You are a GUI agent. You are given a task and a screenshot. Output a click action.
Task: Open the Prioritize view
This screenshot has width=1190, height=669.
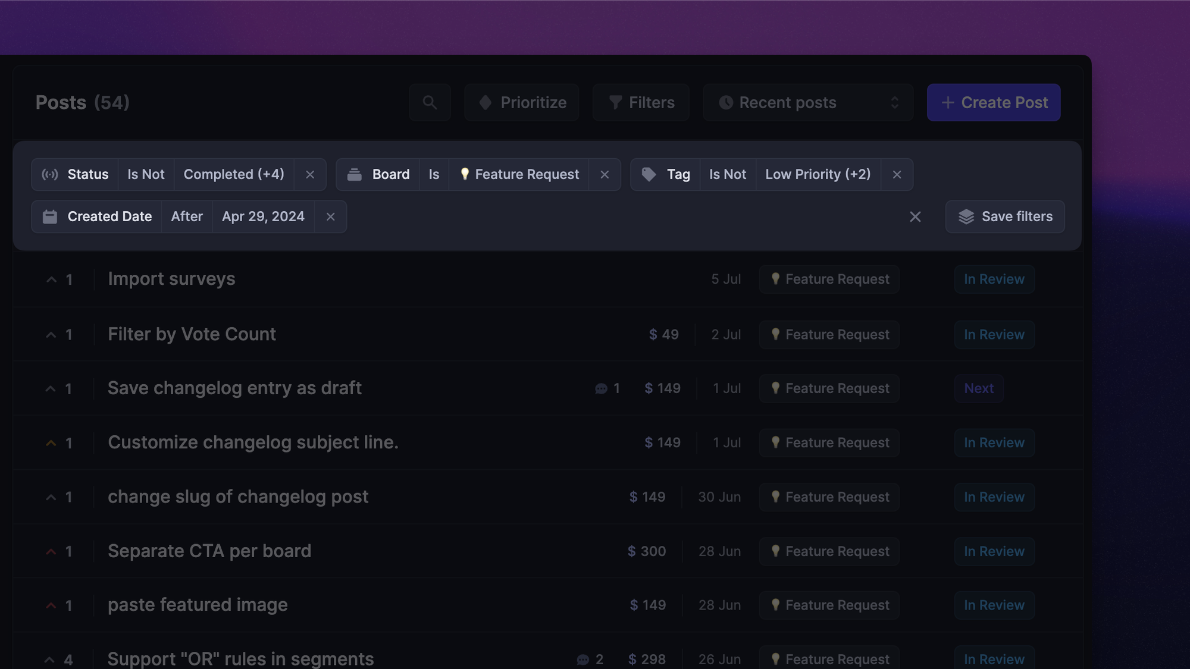522,102
